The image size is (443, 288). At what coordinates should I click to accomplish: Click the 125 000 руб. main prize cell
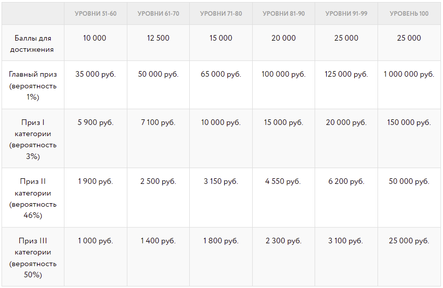(x=346, y=74)
